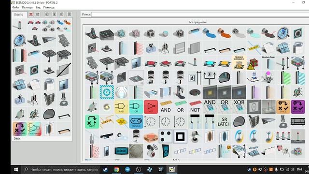The image size is (309, 174).
Task: Select the yellow AND text tile item
Action: click(166, 107)
